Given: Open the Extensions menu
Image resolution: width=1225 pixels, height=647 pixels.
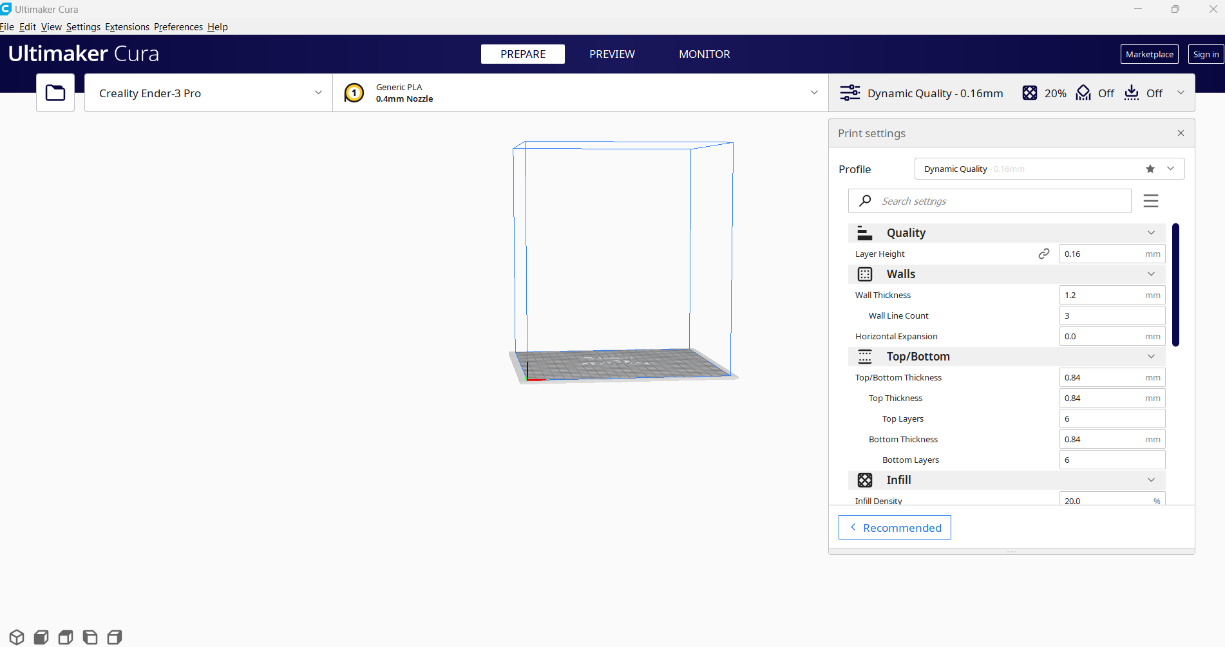Looking at the screenshot, I should tap(127, 27).
